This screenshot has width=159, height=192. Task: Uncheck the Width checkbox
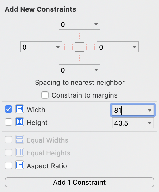tap(8, 109)
